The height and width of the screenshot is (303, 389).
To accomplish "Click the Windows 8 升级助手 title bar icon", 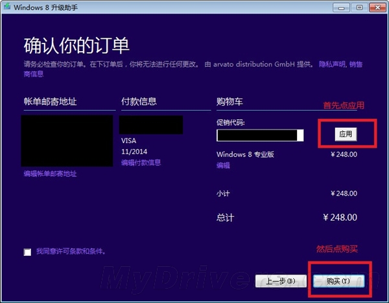I will pos(7,7).
